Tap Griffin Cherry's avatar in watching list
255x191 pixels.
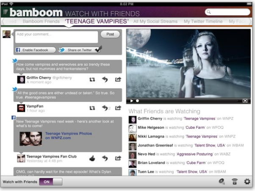133,120
